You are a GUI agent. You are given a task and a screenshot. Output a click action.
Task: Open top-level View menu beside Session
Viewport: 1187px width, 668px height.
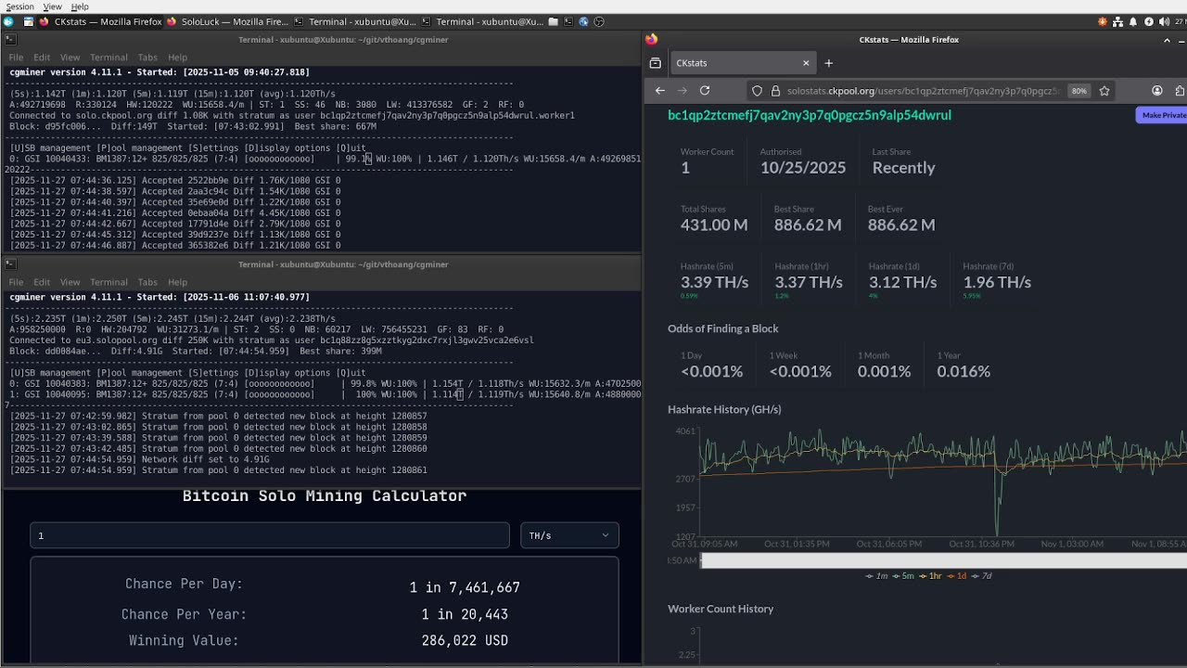pyautogui.click(x=52, y=6)
